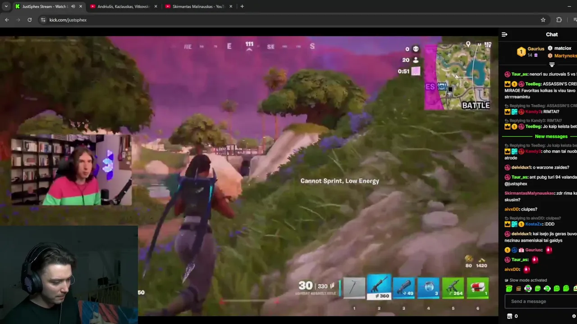This screenshot has height=324, width=577.
Task: Open the reply reference 'Replying to Kandy3: RIMTAI?'
Action: click(534, 121)
